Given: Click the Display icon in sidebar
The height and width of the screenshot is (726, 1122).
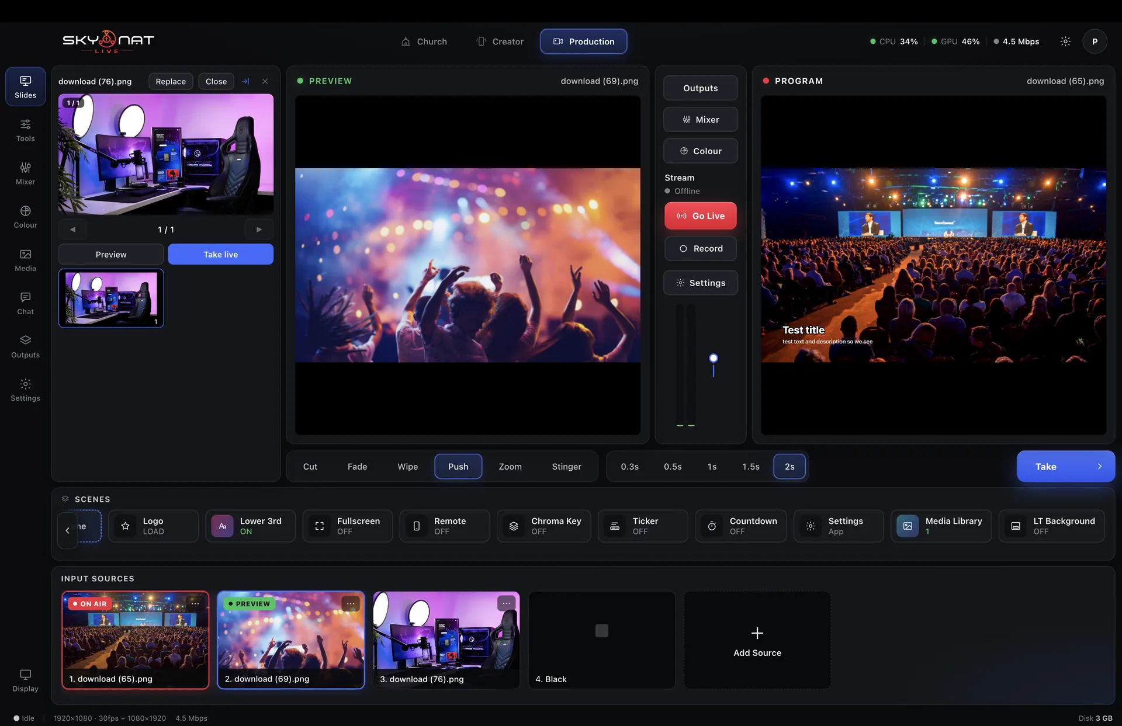Looking at the screenshot, I should pyautogui.click(x=25, y=680).
